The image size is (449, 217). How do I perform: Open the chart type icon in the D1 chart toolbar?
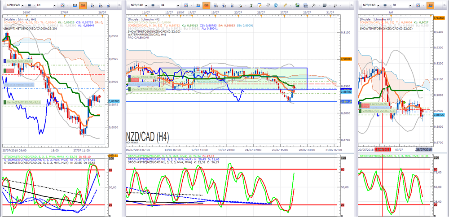click(x=418, y=5)
